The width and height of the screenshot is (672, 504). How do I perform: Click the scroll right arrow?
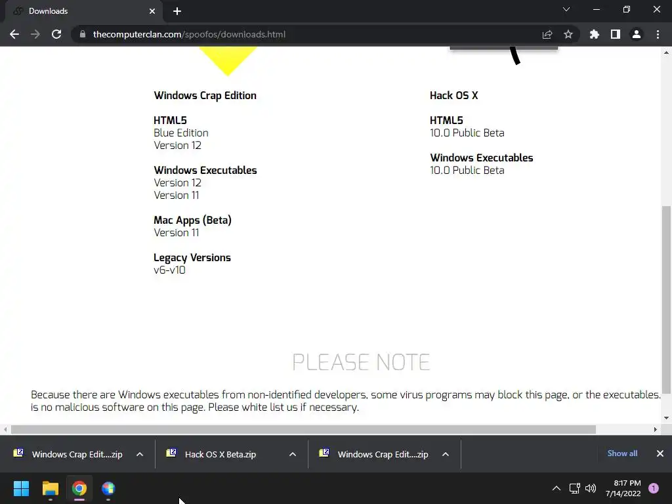tap(656, 429)
